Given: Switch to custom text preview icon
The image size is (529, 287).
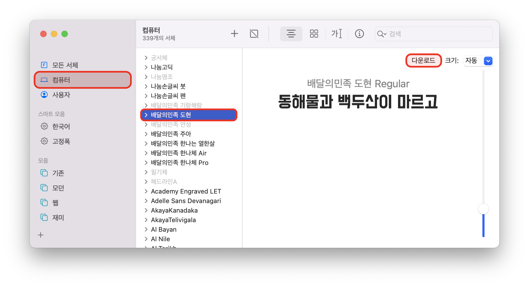Looking at the screenshot, I should point(337,34).
